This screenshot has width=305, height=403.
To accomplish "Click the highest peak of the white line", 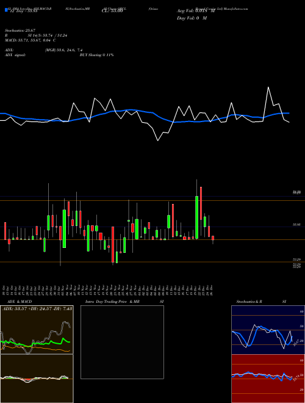I will coord(268,87).
